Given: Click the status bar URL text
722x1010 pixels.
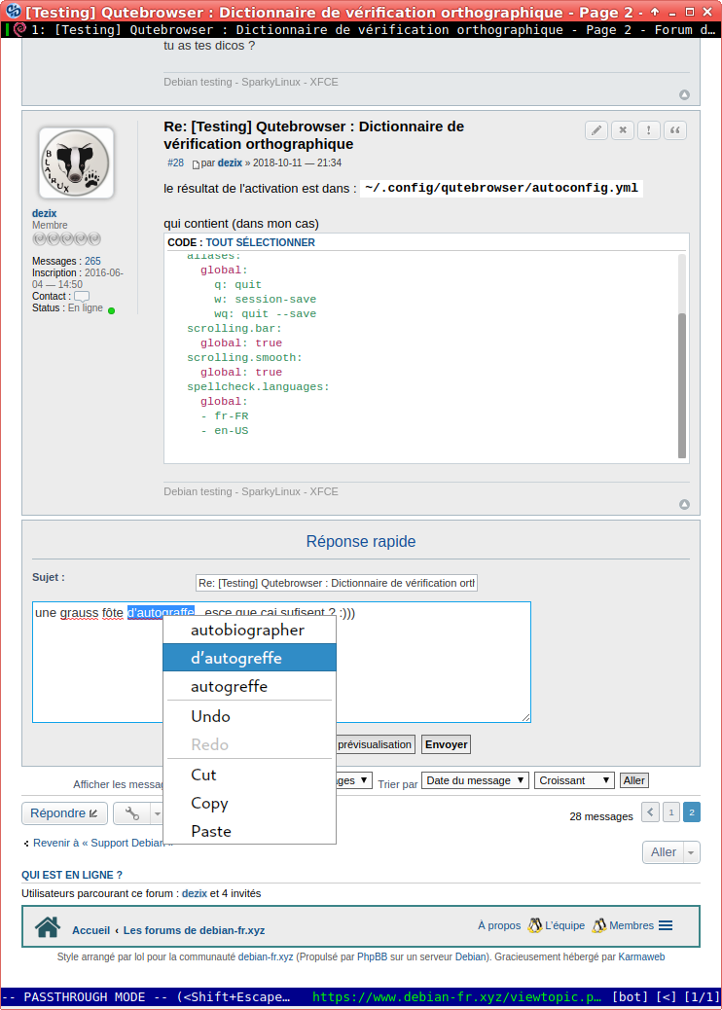Looking at the screenshot, I should point(458,997).
